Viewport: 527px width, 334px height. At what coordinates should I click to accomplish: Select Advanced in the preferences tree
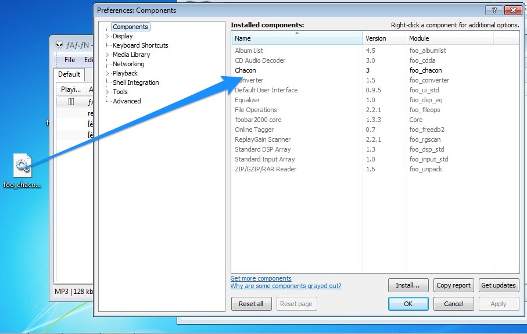(127, 101)
